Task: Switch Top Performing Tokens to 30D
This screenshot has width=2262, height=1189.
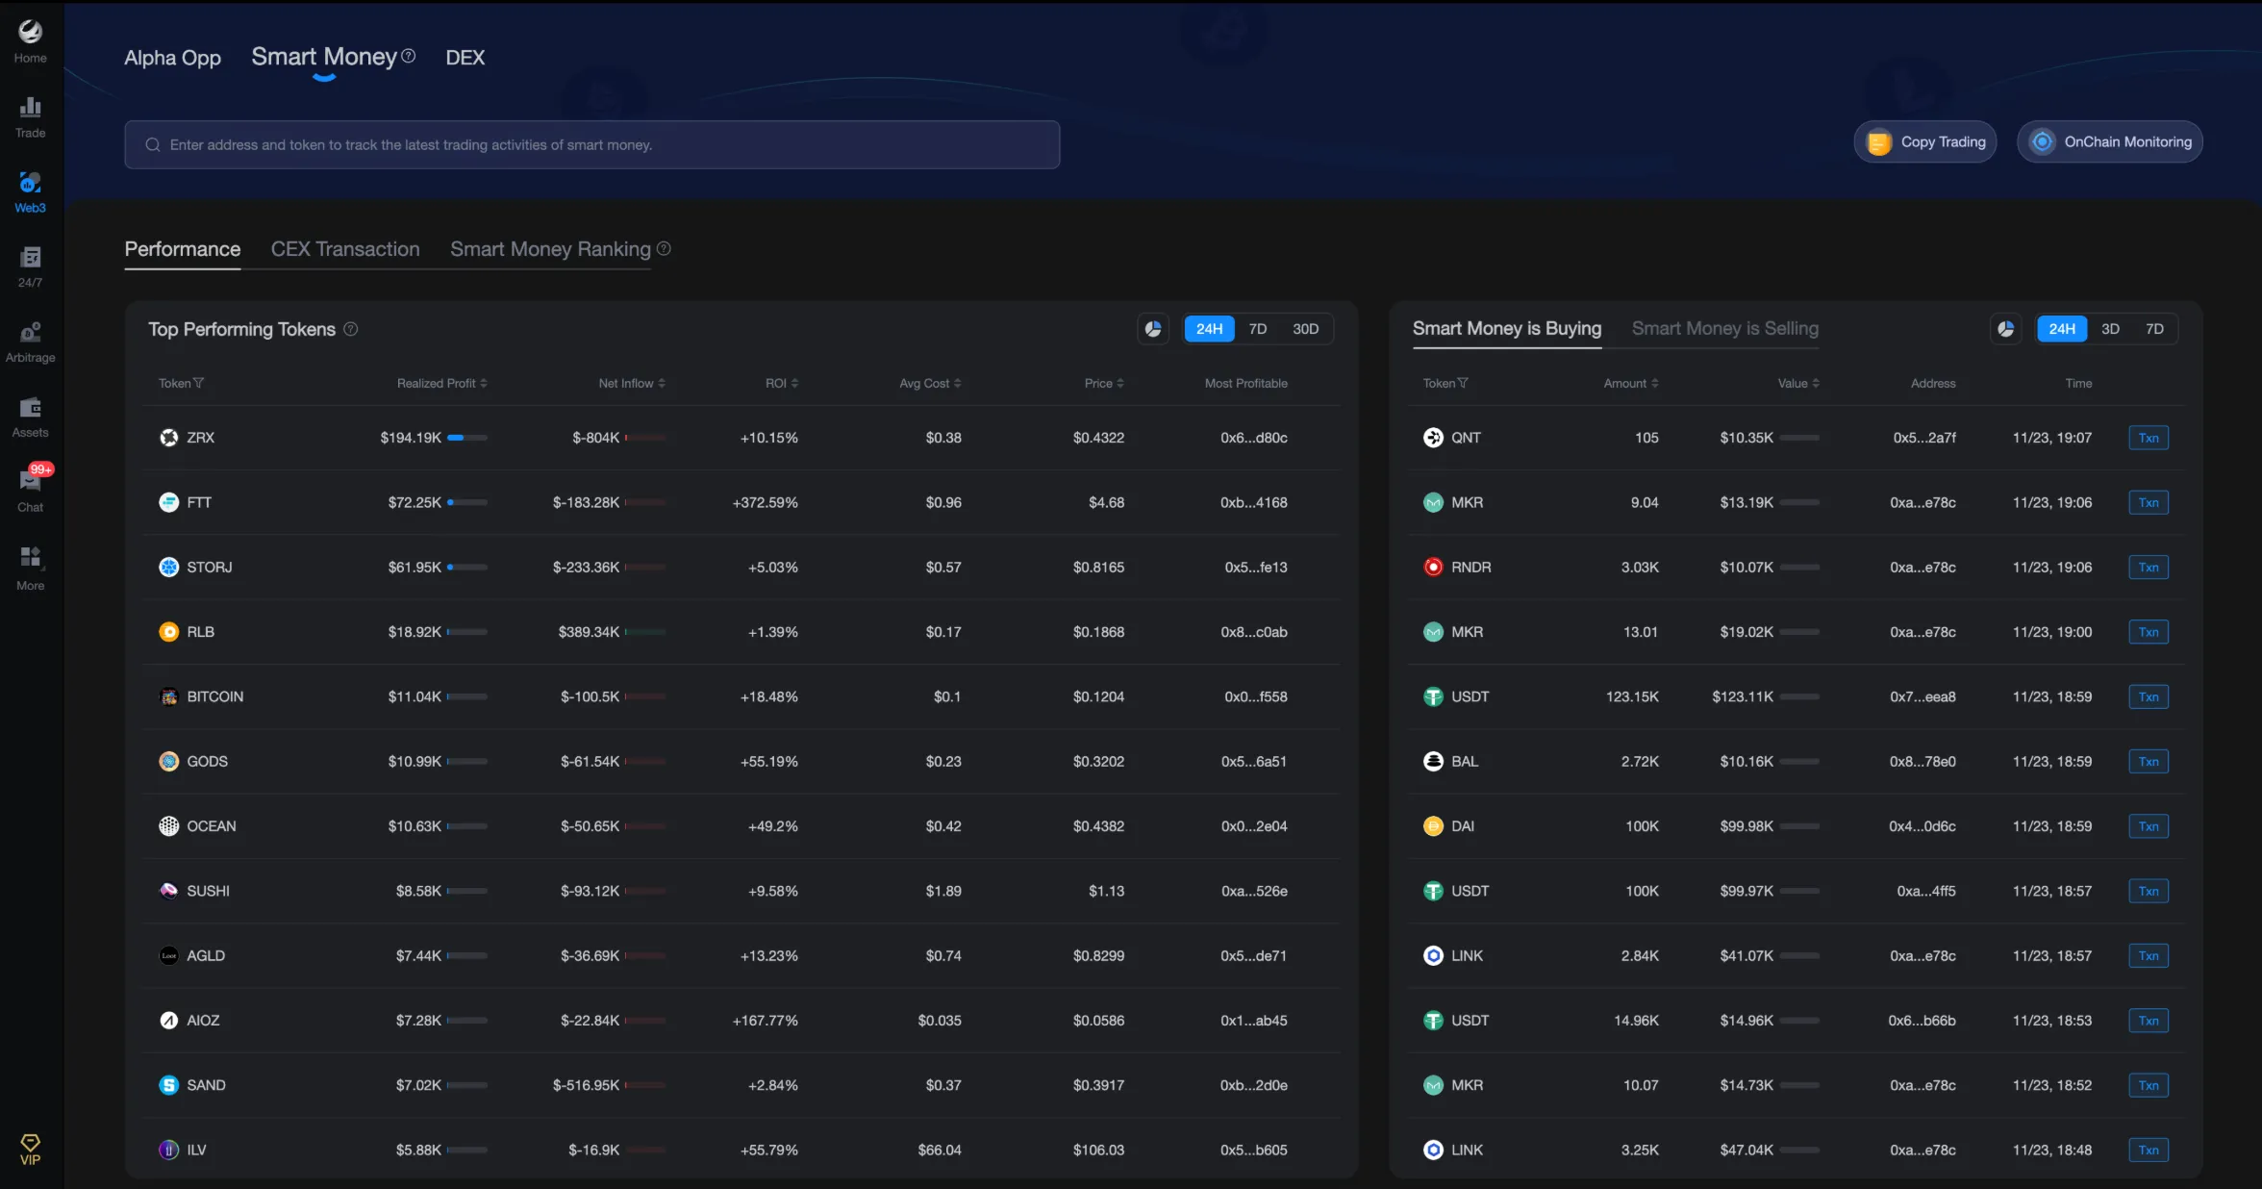Action: point(1305,329)
